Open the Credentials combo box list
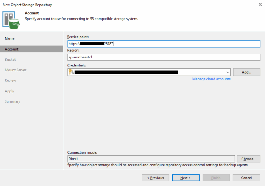The height and width of the screenshot is (186, 265). [x=151, y=72]
